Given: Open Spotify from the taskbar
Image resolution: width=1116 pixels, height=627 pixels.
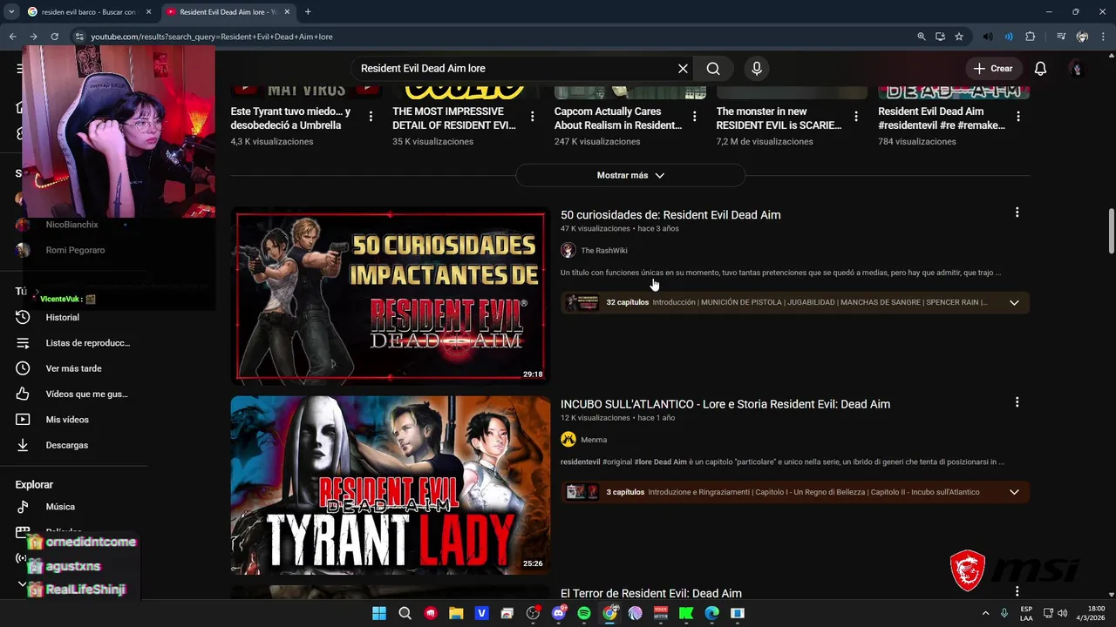Looking at the screenshot, I should 584,613.
